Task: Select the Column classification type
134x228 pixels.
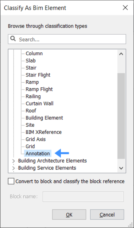Action: (x=34, y=54)
